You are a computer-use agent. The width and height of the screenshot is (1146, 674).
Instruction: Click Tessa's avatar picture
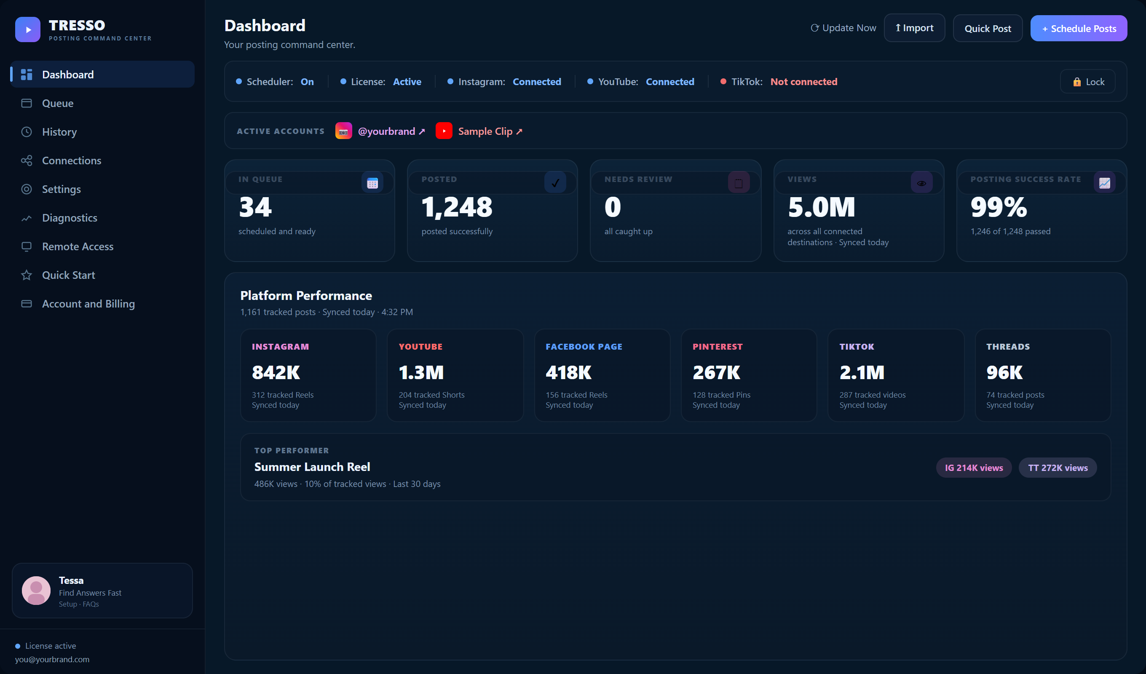[x=36, y=591]
